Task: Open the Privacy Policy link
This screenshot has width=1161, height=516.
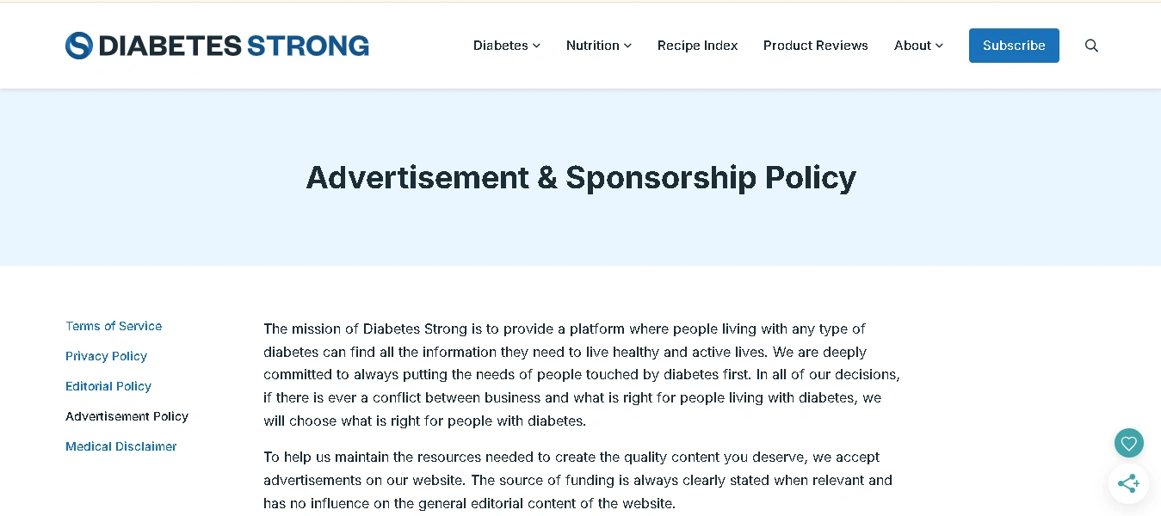Action: click(x=106, y=356)
